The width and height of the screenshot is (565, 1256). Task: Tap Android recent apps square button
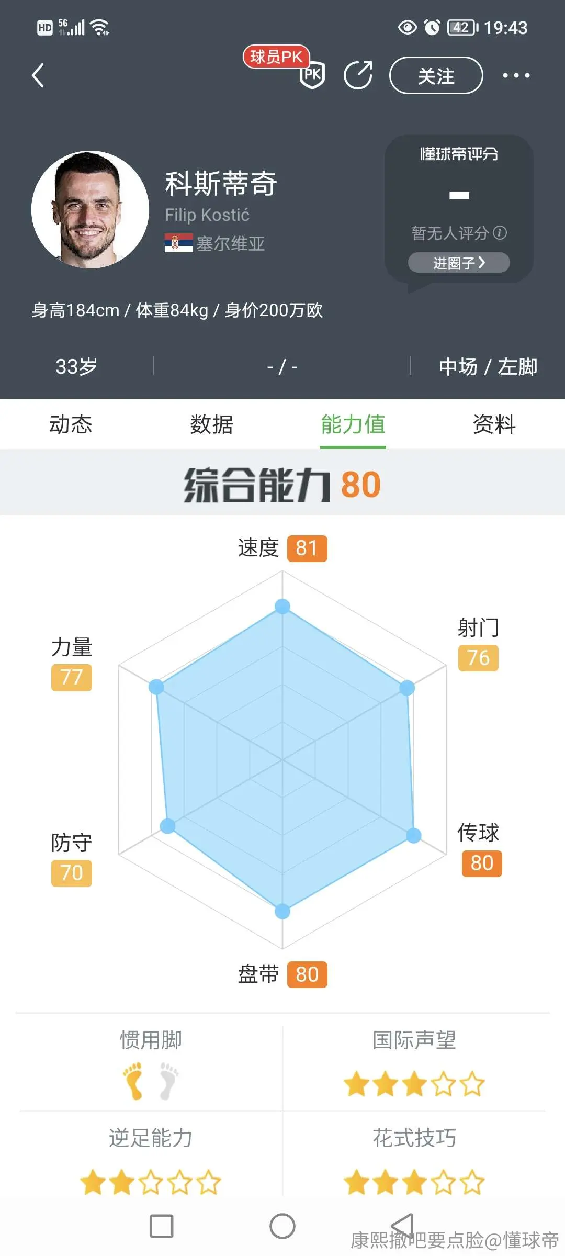(x=162, y=1226)
